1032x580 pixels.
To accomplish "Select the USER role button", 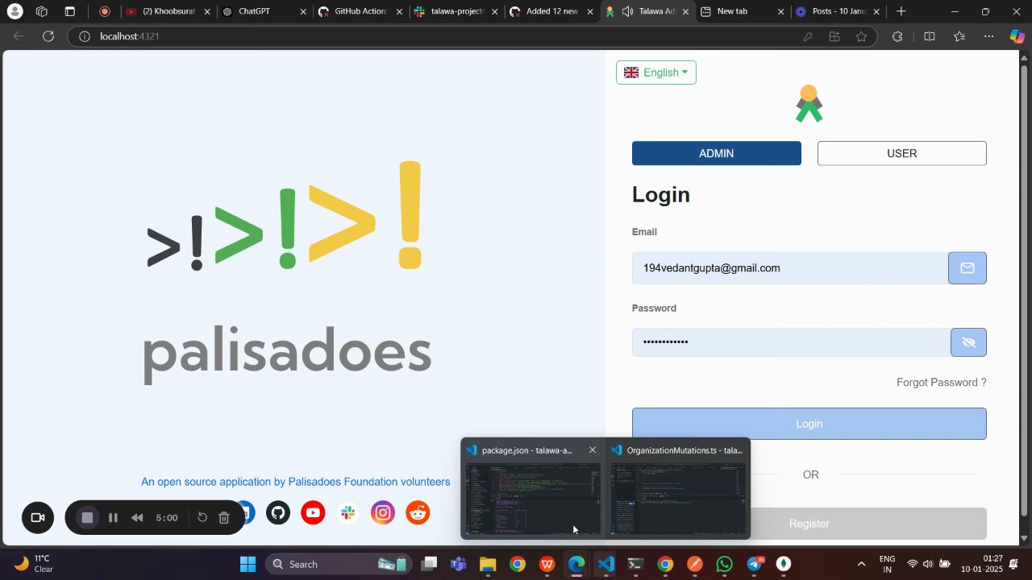I will click(x=902, y=153).
